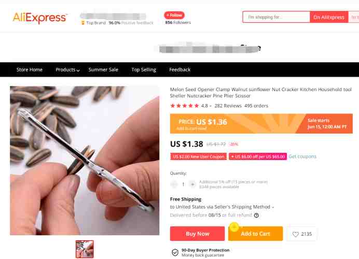Click the Top Brand medal icon
Image resolution: width=359 pixels, height=259 pixels.
[82, 23]
